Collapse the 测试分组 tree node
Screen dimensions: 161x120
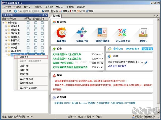click(3, 22)
